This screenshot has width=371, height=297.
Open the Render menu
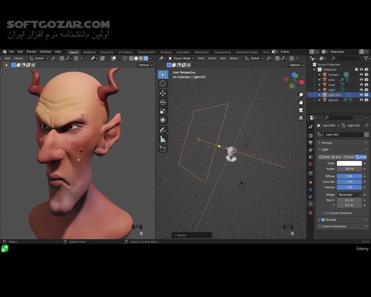tap(32, 52)
